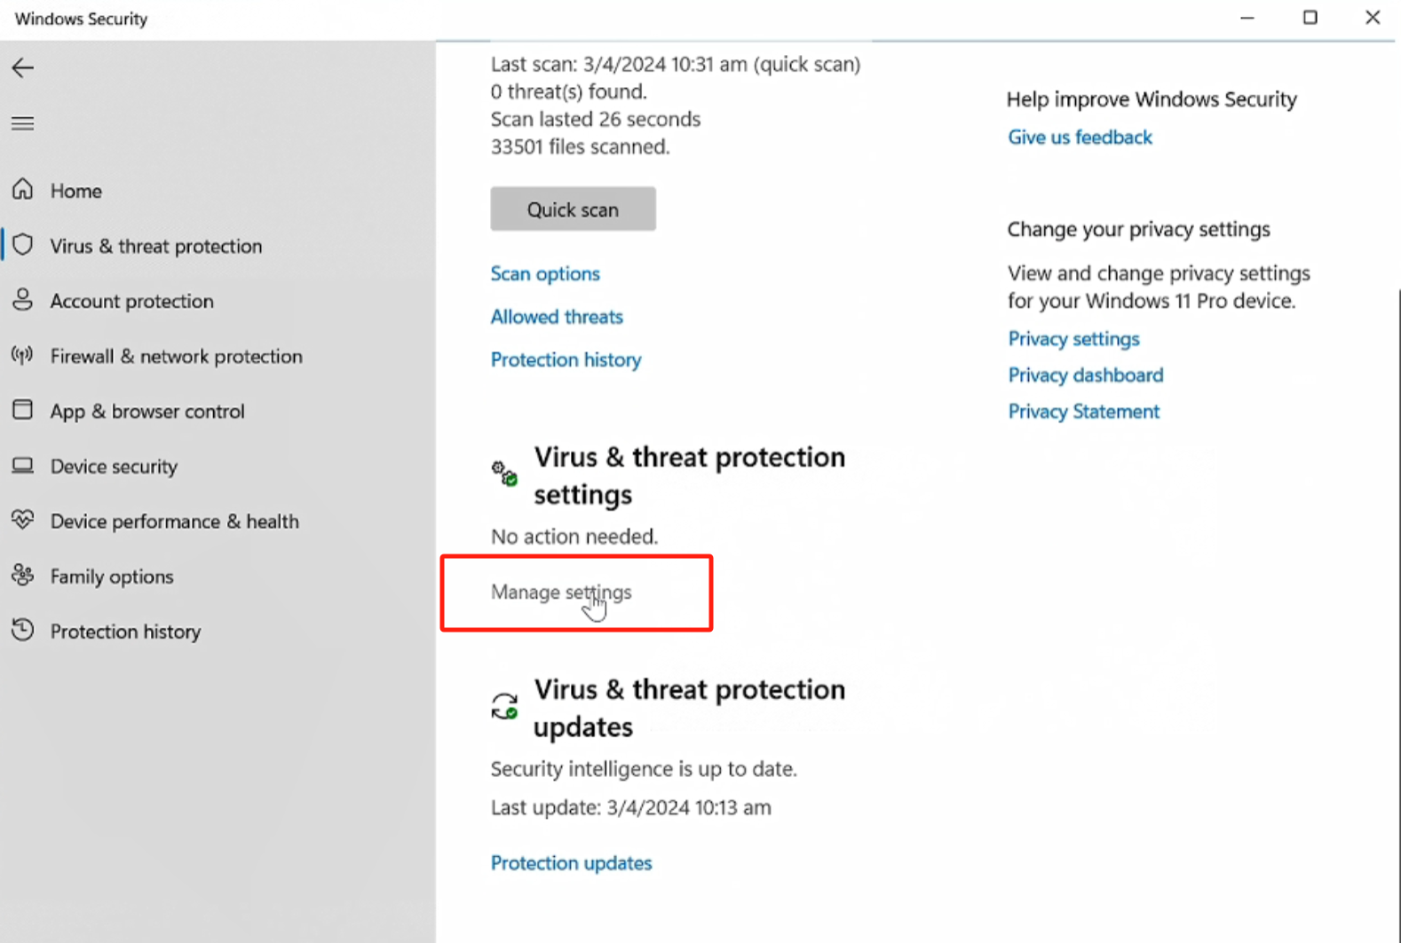Screen dimensions: 1401x943
Task: Click the Family options people icon
Action: click(x=23, y=576)
